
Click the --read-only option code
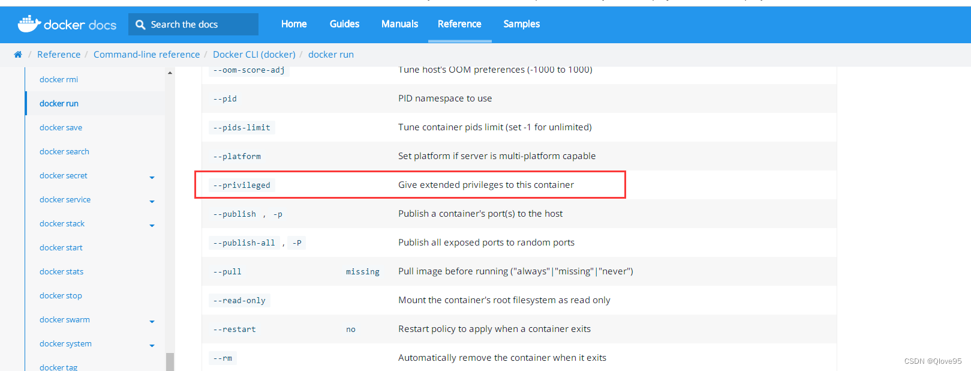pos(239,300)
